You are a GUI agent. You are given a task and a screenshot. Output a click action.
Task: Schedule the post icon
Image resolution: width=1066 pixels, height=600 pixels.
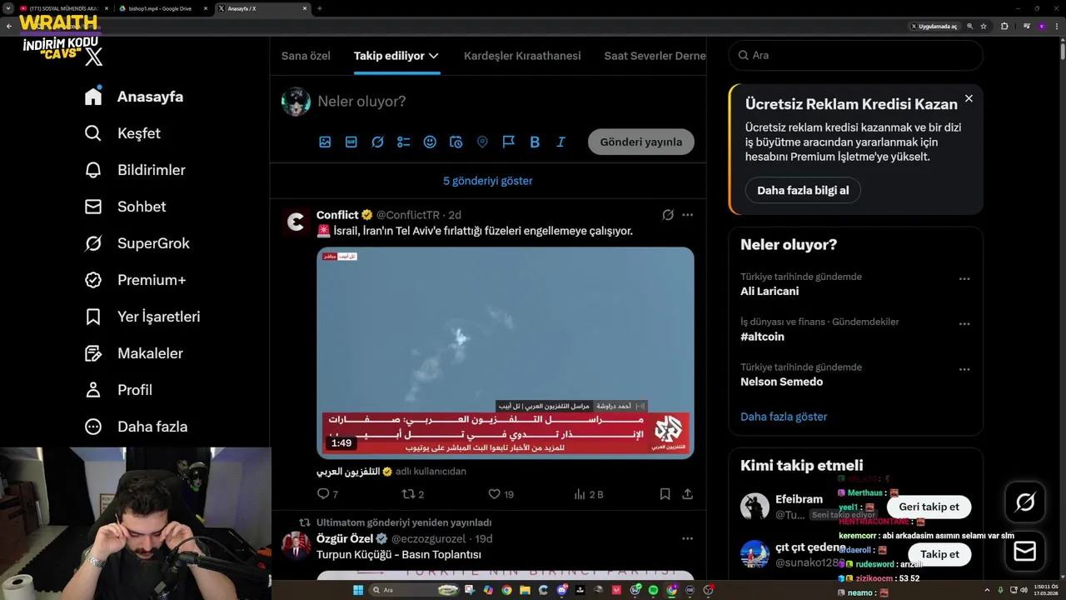456,142
